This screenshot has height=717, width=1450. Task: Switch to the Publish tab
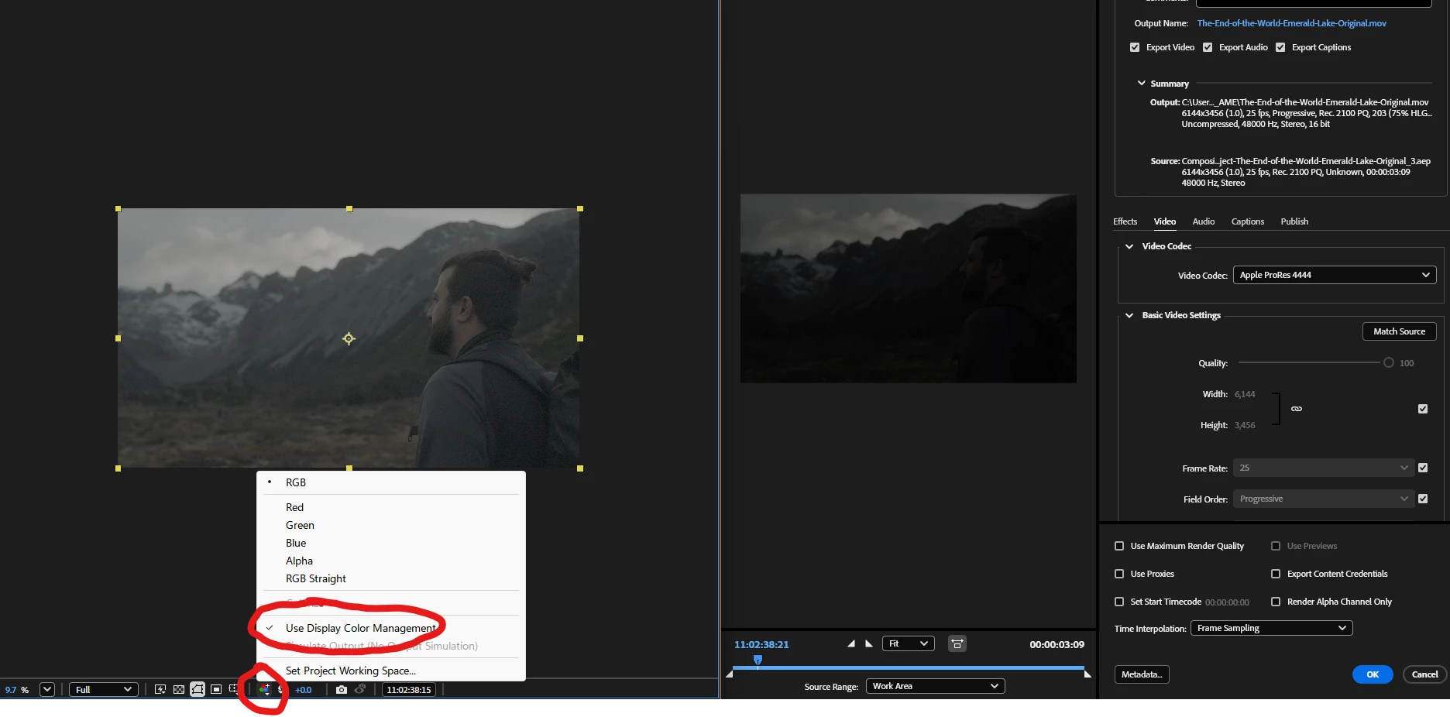click(1294, 221)
